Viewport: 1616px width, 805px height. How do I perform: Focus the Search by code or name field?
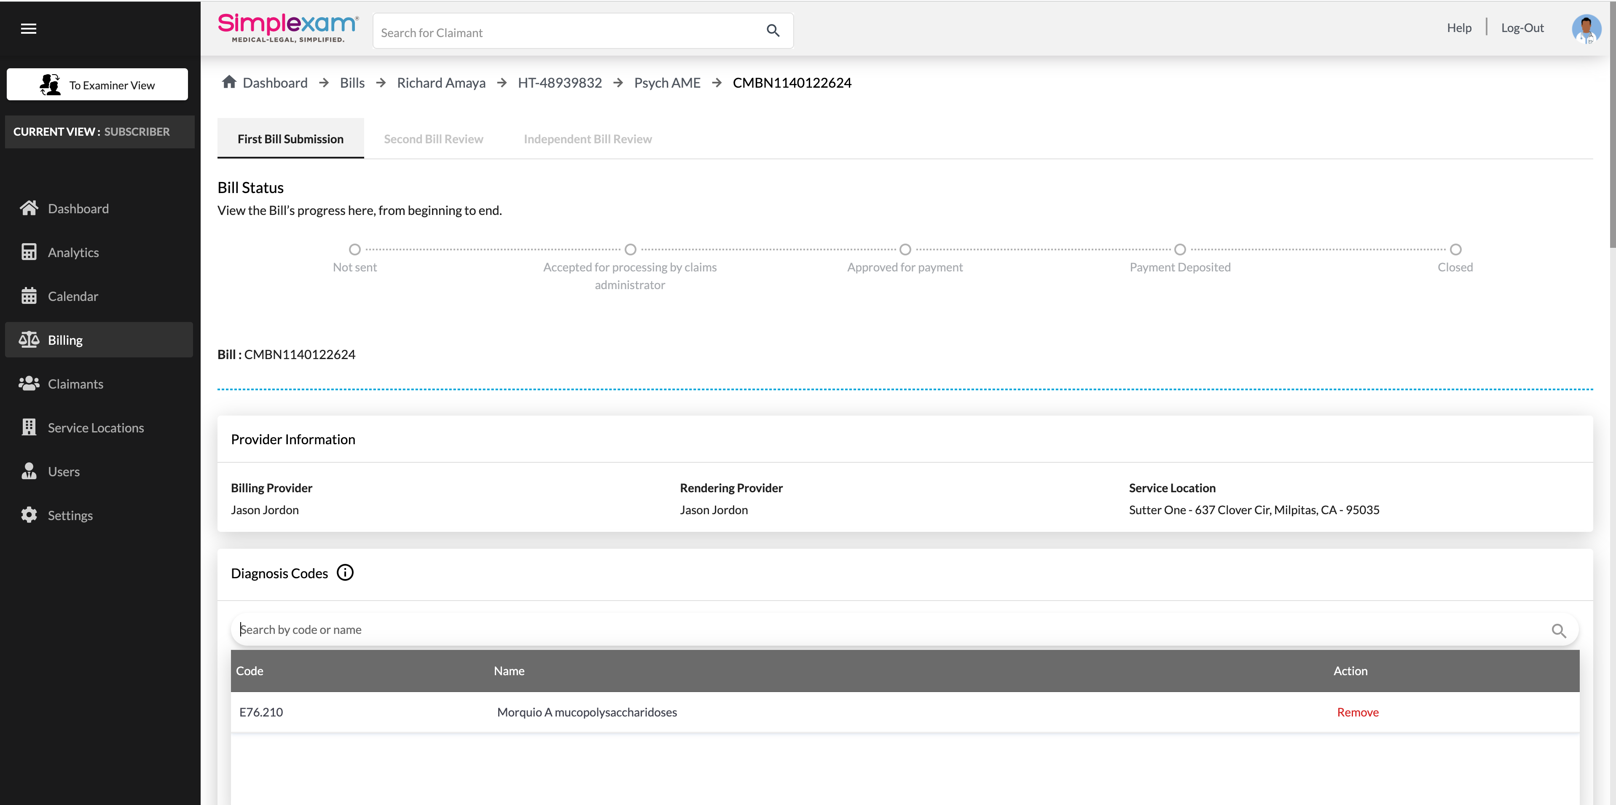tap(878, 629)
